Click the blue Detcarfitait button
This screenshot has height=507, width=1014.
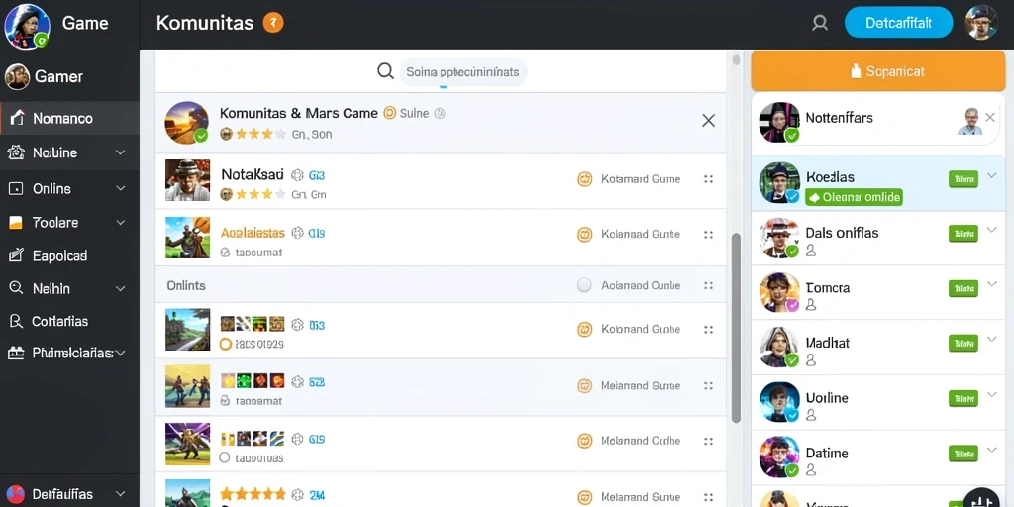[899, 24]
